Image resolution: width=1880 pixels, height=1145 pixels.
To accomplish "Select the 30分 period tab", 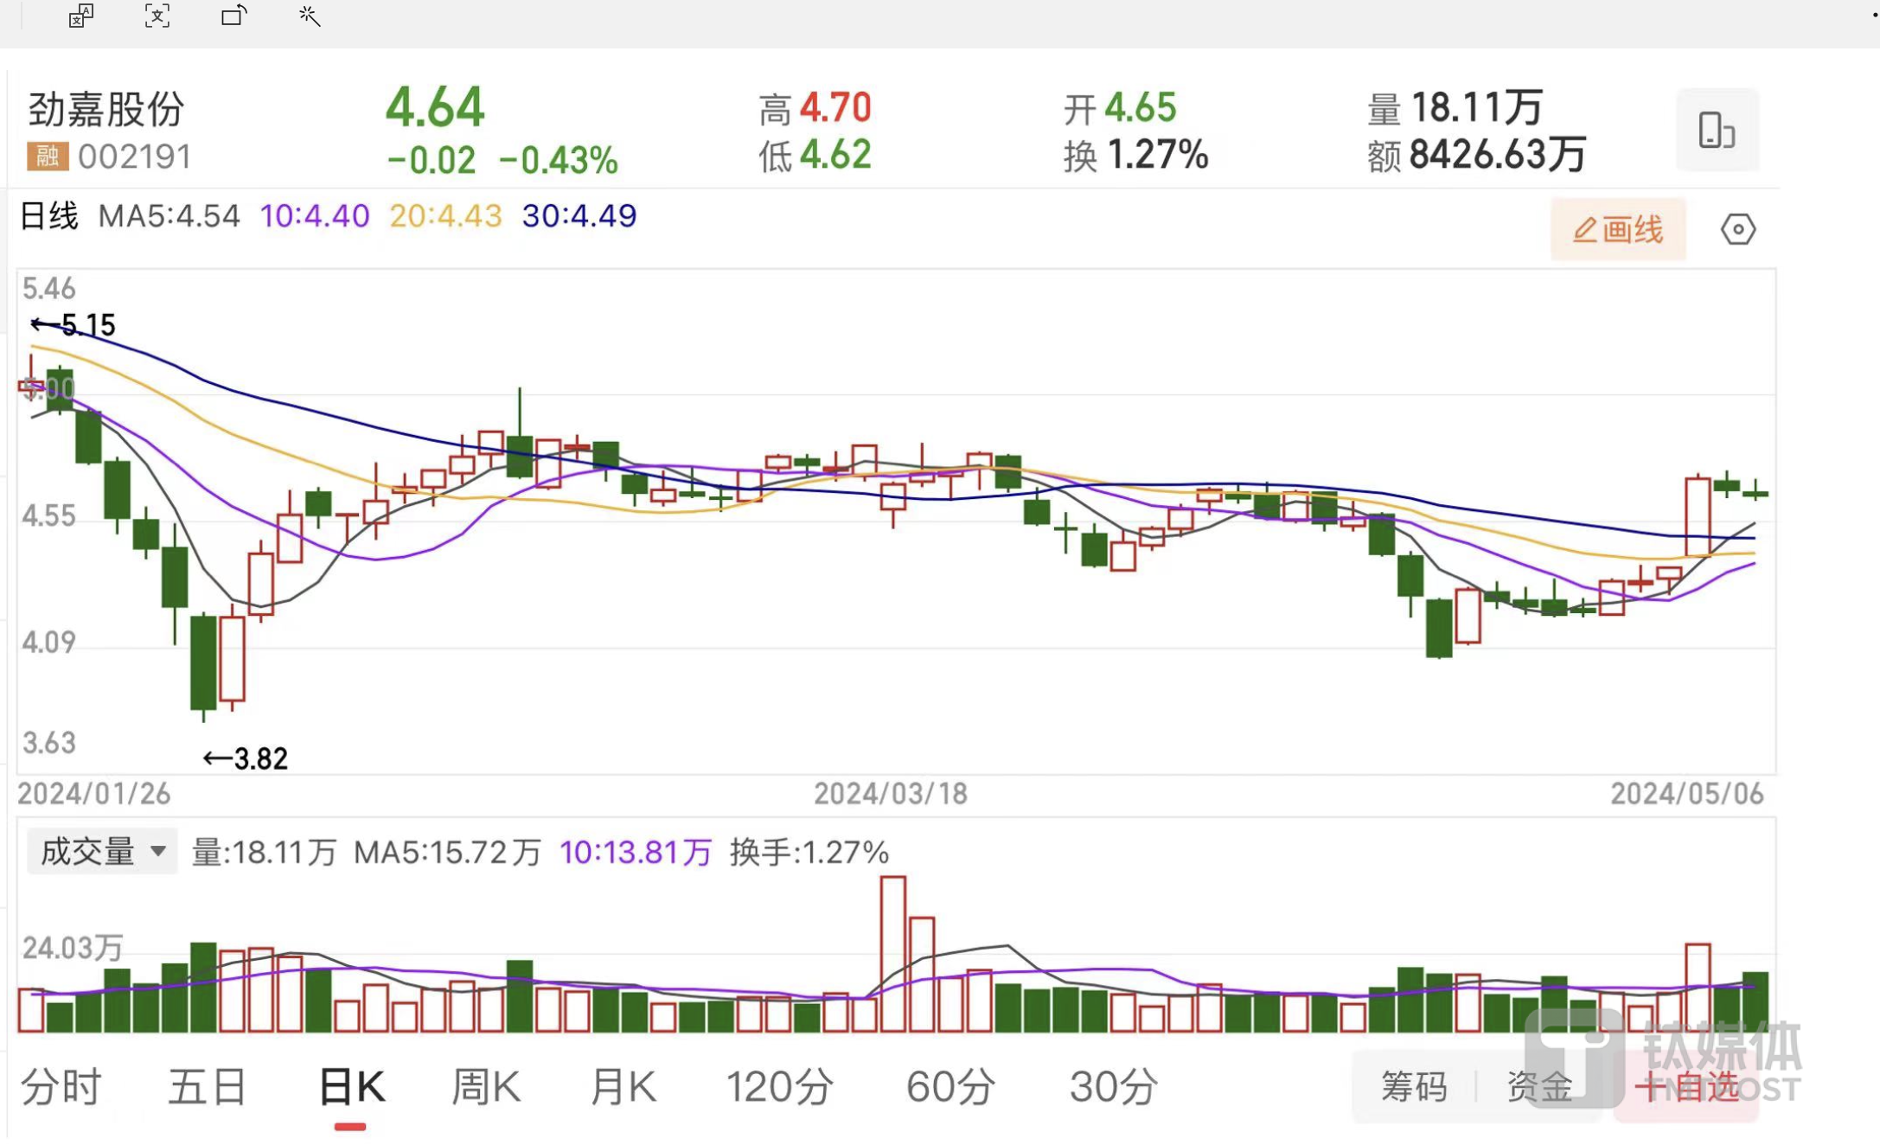I will click(1113, 1086).
